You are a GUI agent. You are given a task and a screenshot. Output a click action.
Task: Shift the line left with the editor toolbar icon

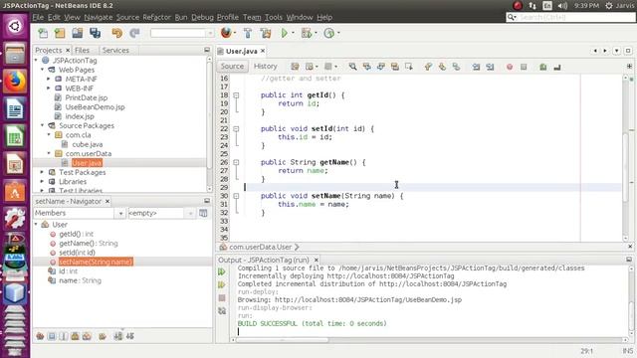point(476,67)
